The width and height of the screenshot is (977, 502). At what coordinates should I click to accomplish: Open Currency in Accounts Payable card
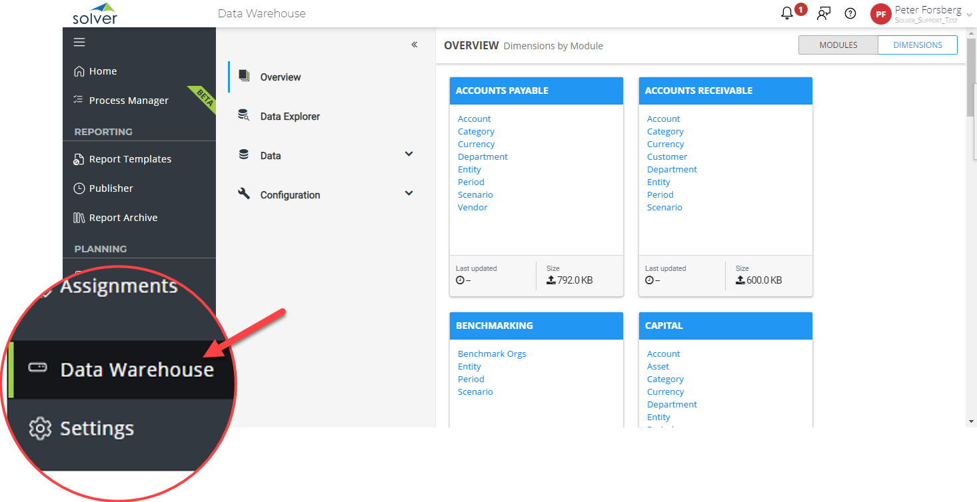[477, 144]
